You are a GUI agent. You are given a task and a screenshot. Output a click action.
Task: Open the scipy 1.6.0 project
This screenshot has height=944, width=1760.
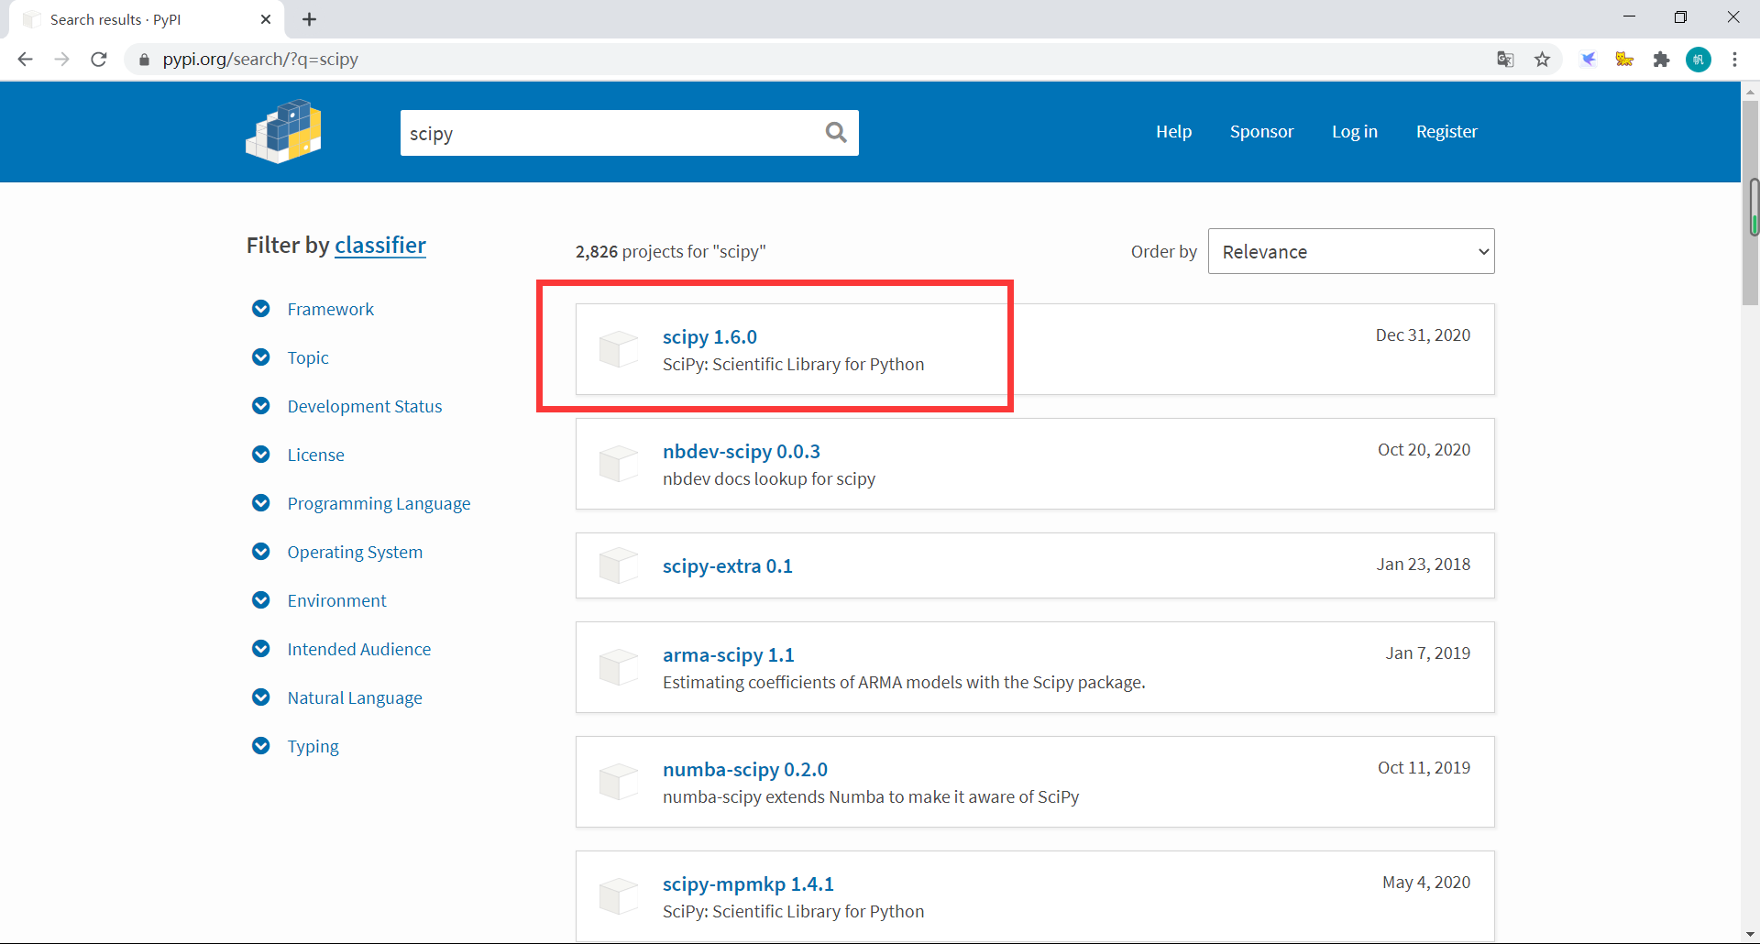[709, 337]
